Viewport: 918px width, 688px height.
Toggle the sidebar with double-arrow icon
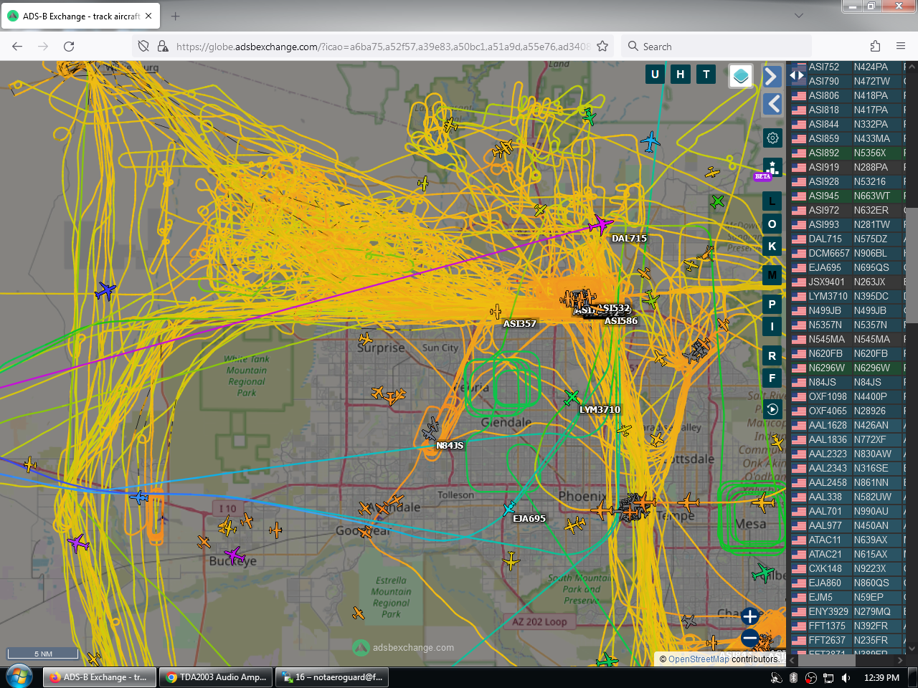796,75
